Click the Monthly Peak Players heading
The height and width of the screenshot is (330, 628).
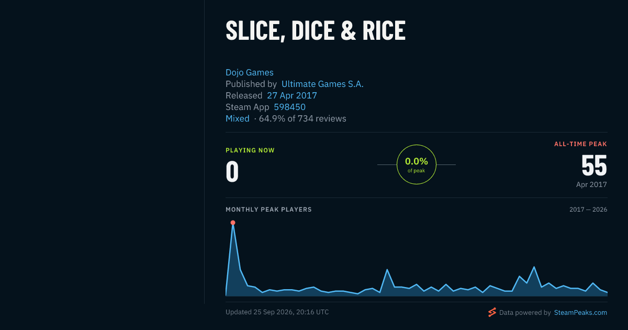tap(268, 210)
